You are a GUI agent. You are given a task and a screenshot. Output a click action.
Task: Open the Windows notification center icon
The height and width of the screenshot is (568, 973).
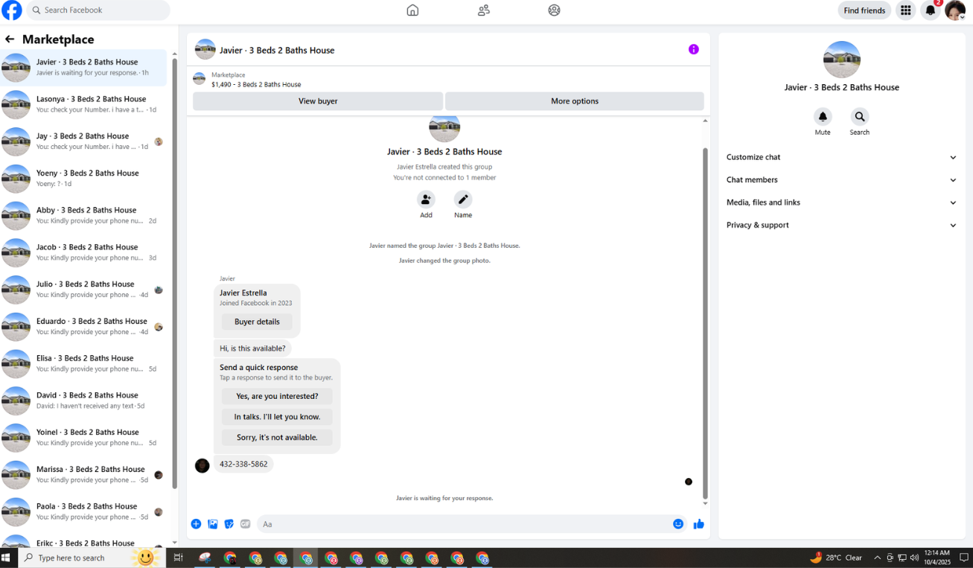tap(963, 558)
